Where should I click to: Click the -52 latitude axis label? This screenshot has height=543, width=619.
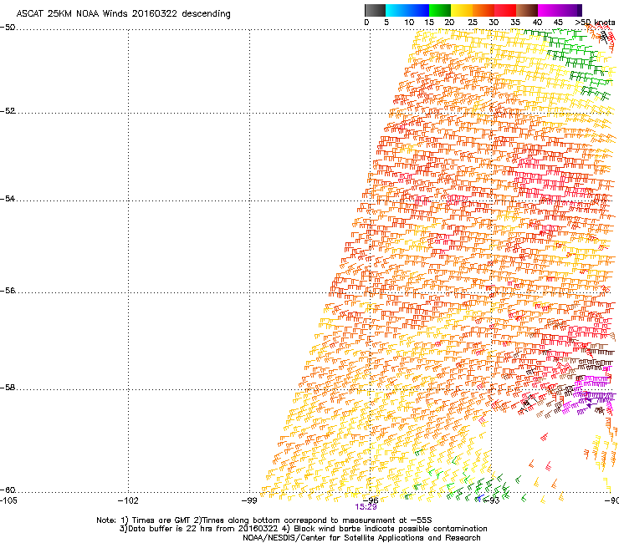8,111
